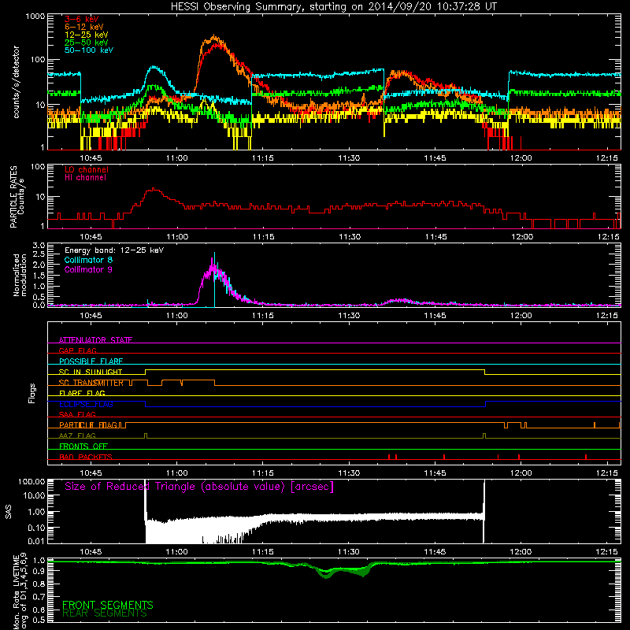This screenshot has height=630, width=630.
Task: Click the 12:00 tick under the particle rates plot
Action: (521, 237)
